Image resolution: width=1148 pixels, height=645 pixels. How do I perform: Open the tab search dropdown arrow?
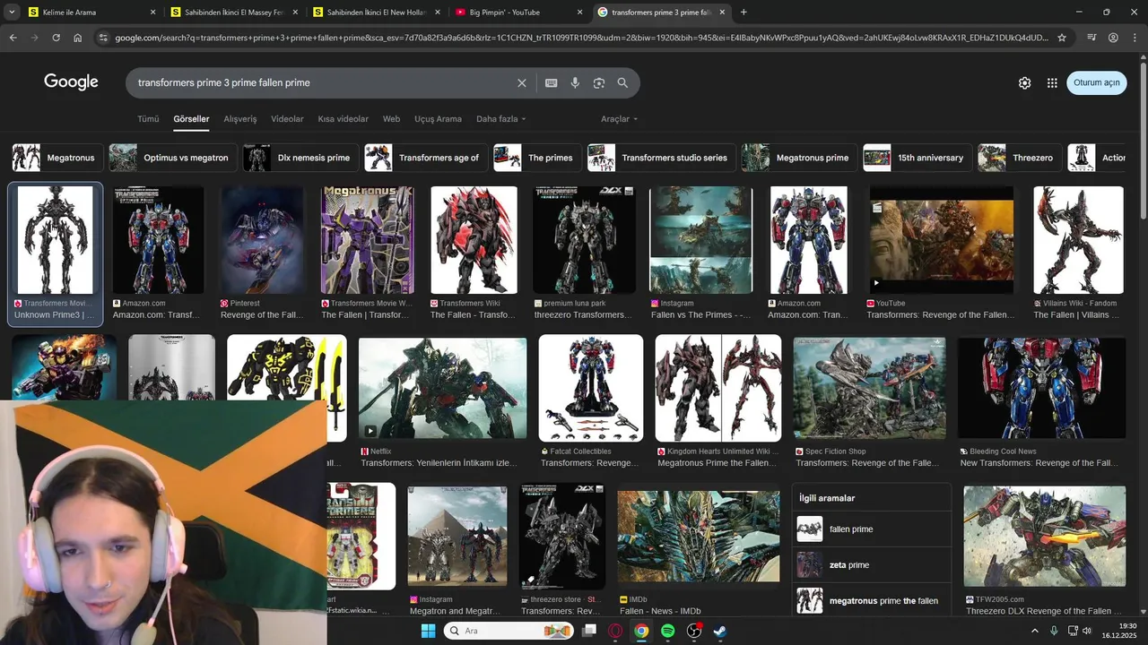tap(13, 13)
